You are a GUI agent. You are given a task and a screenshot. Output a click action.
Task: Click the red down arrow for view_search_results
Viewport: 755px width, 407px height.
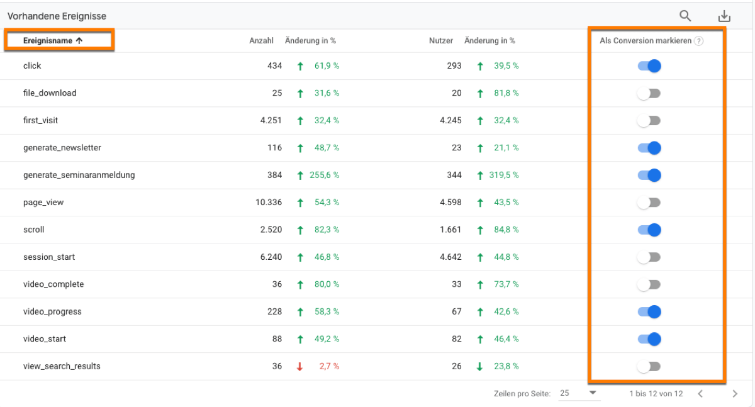tap(300, 365)
